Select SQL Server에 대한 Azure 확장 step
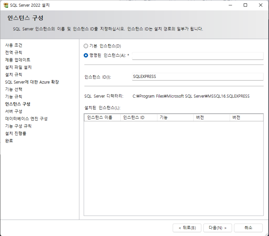The width and height of the screenshot is (269, 236). point(32,82)
